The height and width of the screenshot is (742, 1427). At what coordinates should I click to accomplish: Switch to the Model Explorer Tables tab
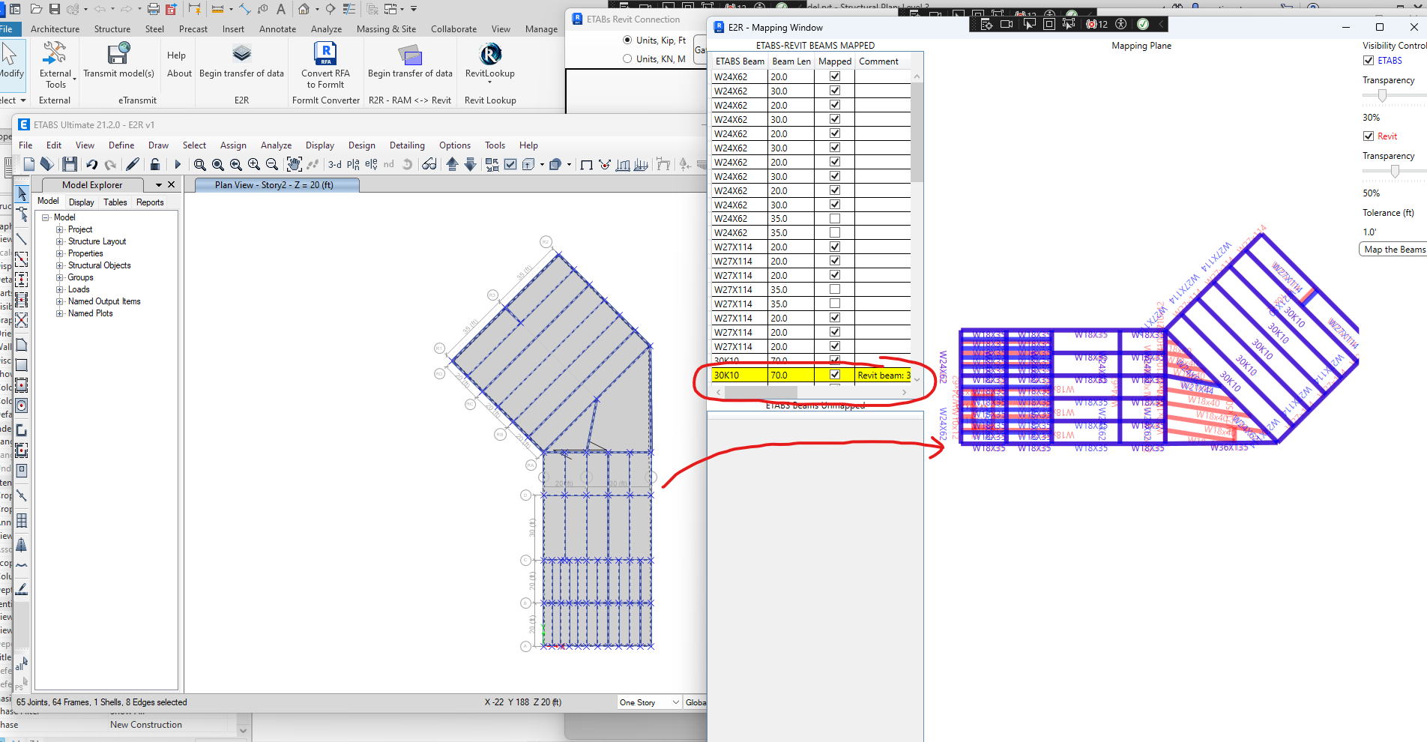(115, 202)
